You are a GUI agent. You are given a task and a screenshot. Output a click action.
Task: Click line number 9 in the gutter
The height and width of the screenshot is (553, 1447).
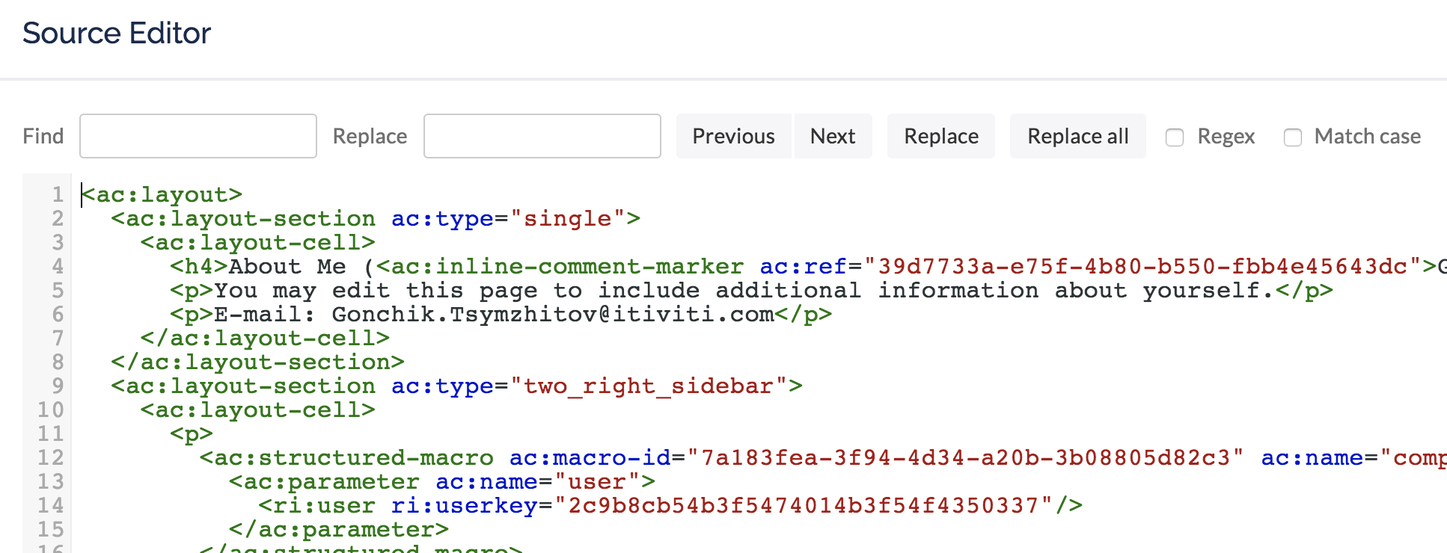[57, 386]
